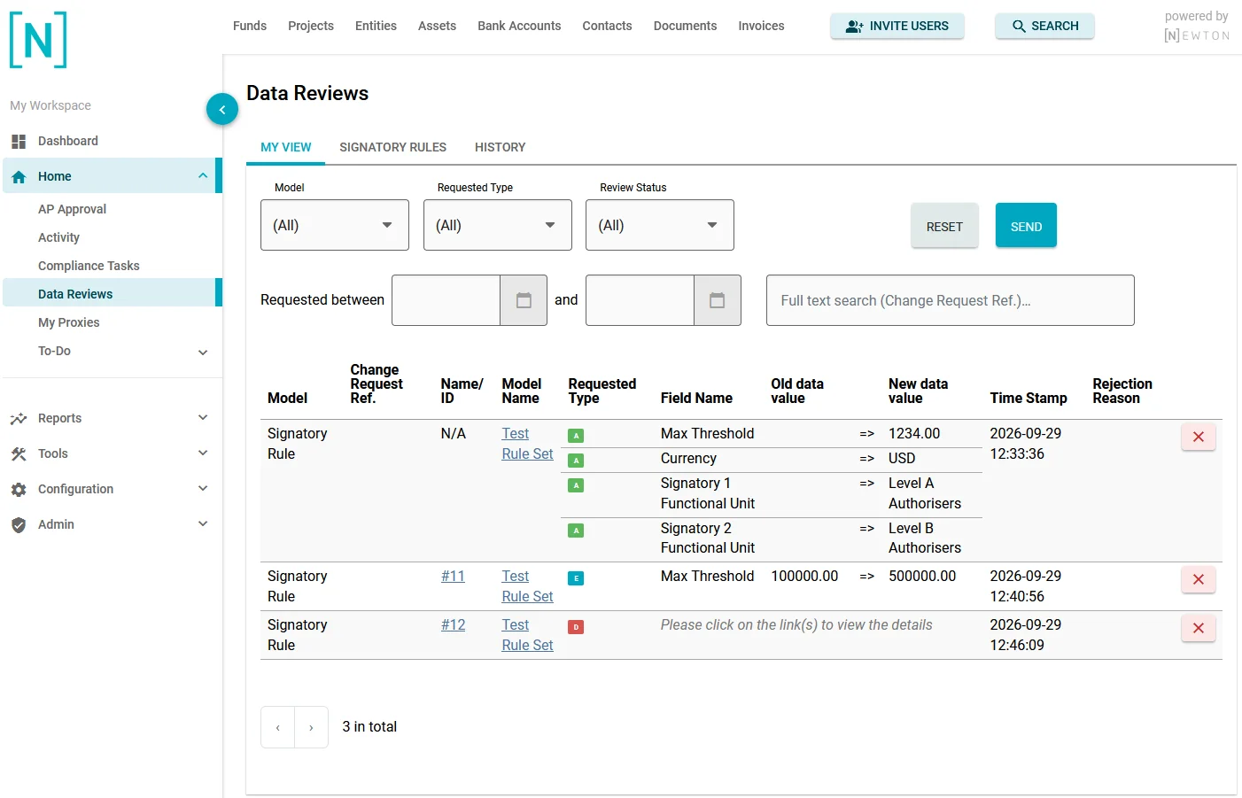Image resolution: width=1242 pixels, height=798 pixels.
Task: Open the Funds menu
Action: 250,26
